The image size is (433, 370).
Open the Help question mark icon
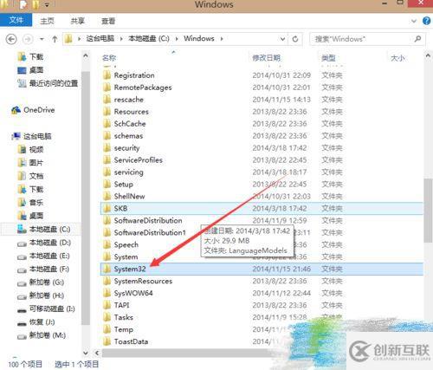[x=427, y=21]
